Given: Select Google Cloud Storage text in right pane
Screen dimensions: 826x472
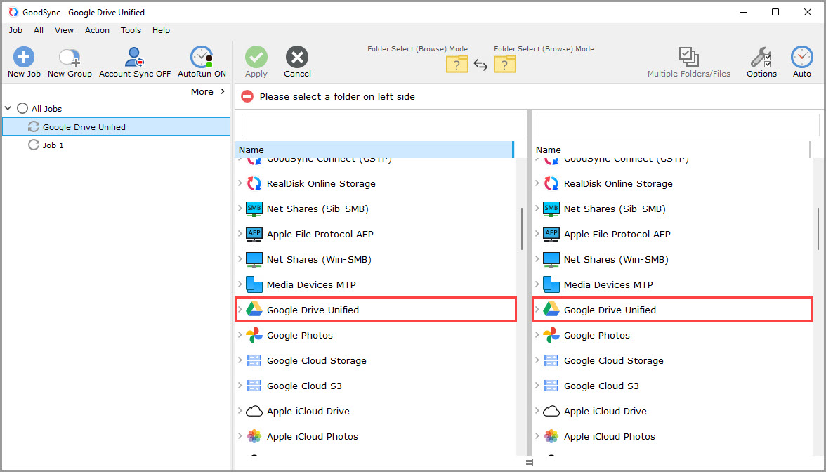Looking at the screenshot, I should click(614, 360).
